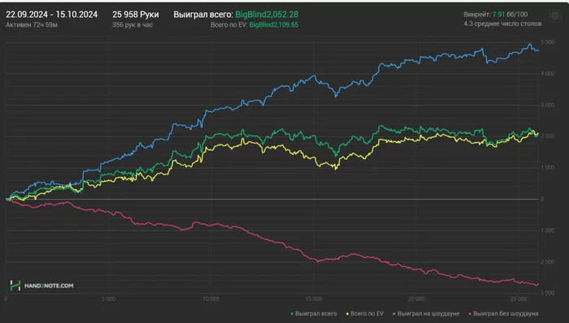This screenshot has width=569, height=323.
Task: Toggle the 'Выиграл всего' legend series
Action: click(x=314, y=313)
